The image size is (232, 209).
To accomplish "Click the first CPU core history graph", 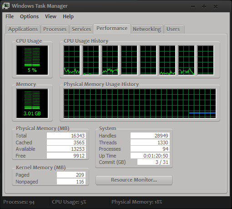I will click(x=72, y=60).
